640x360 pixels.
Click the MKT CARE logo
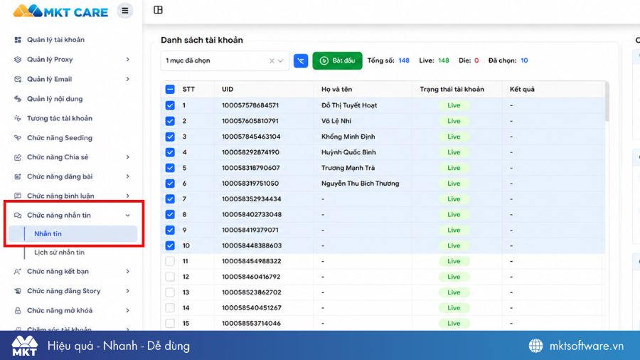(60, 11)
